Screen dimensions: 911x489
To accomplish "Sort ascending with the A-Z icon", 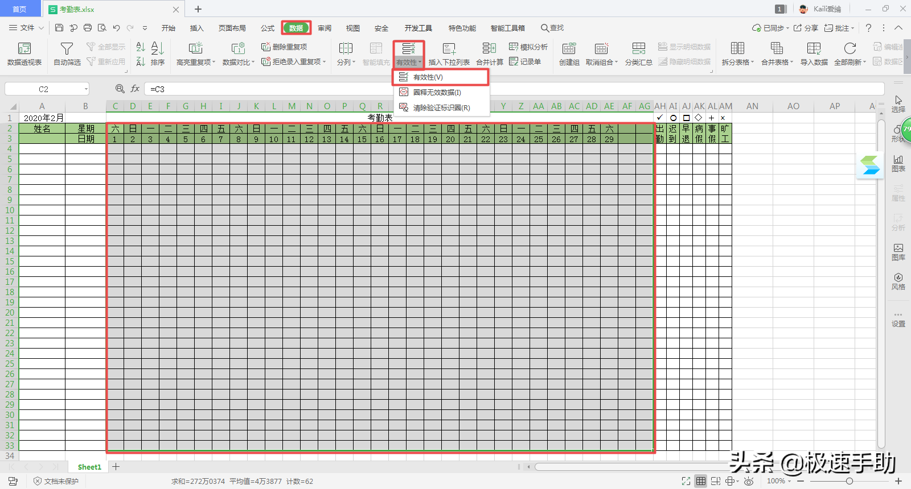I will (141, 47).
